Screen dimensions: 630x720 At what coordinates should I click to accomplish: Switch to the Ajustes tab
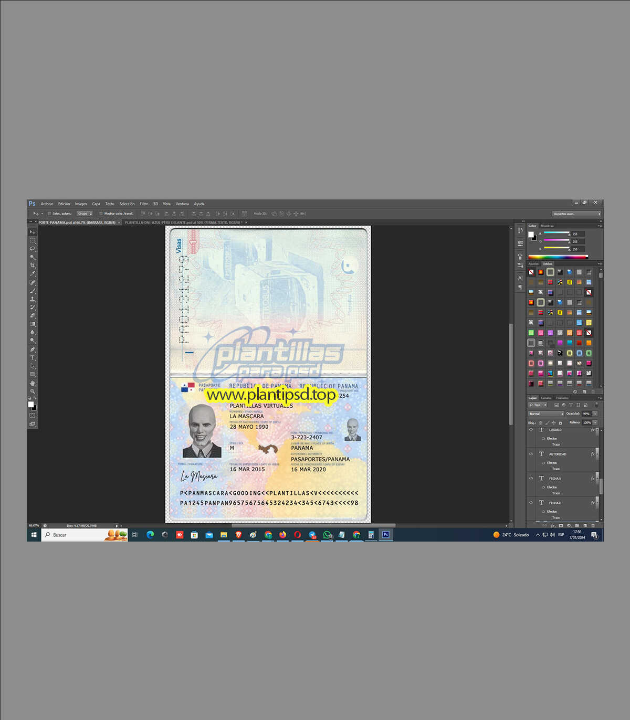coord(533,263)
